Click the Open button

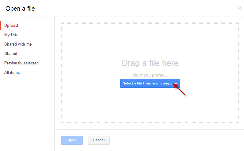coord(72,140)
